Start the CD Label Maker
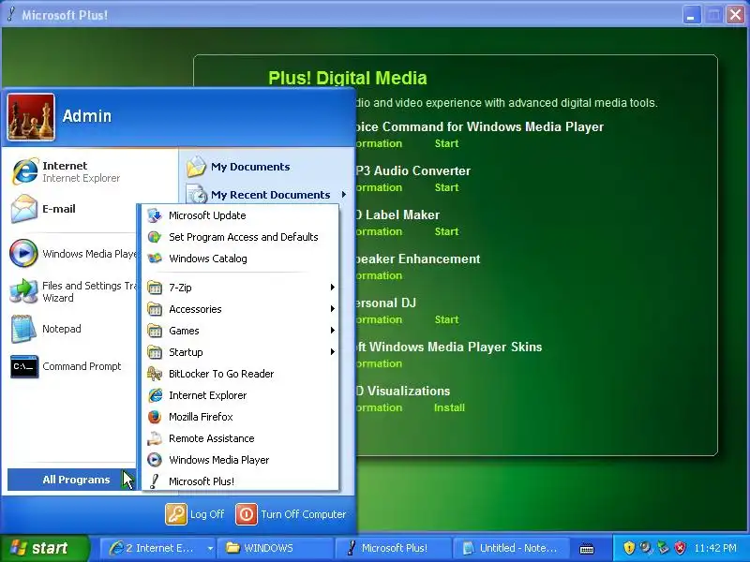Image resolution: width=750 pixels, height=562 pixels. [x=447, y=231]
